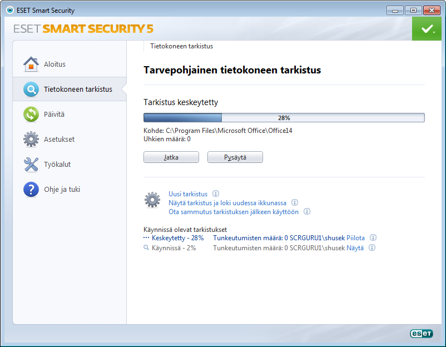Select the Käynnissä - 2% scan entry
Viewport: 446px width, 347px height.
click(x=174, y=248)
